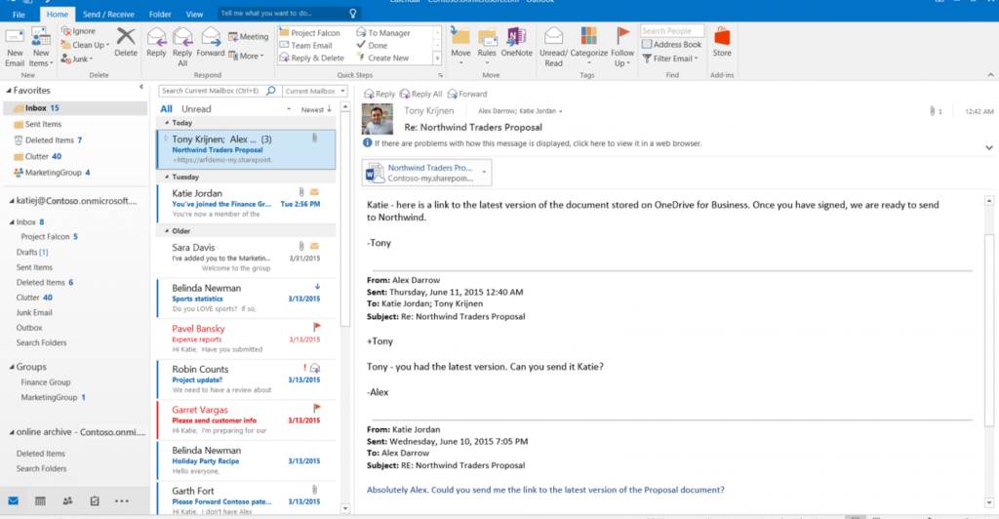Open the Newest sort order dropdown
999x519 pixels.
click(x=317, y=109)
